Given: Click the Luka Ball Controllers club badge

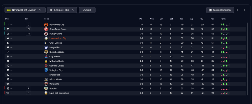Looking at the screenshot, I should (x=46, y=93).
